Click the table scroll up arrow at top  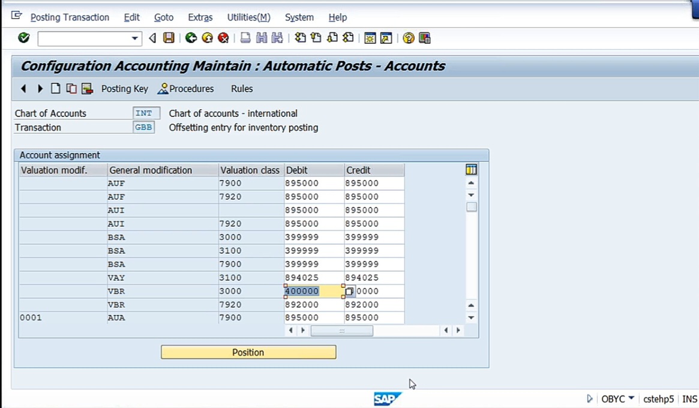pos(471,183)
